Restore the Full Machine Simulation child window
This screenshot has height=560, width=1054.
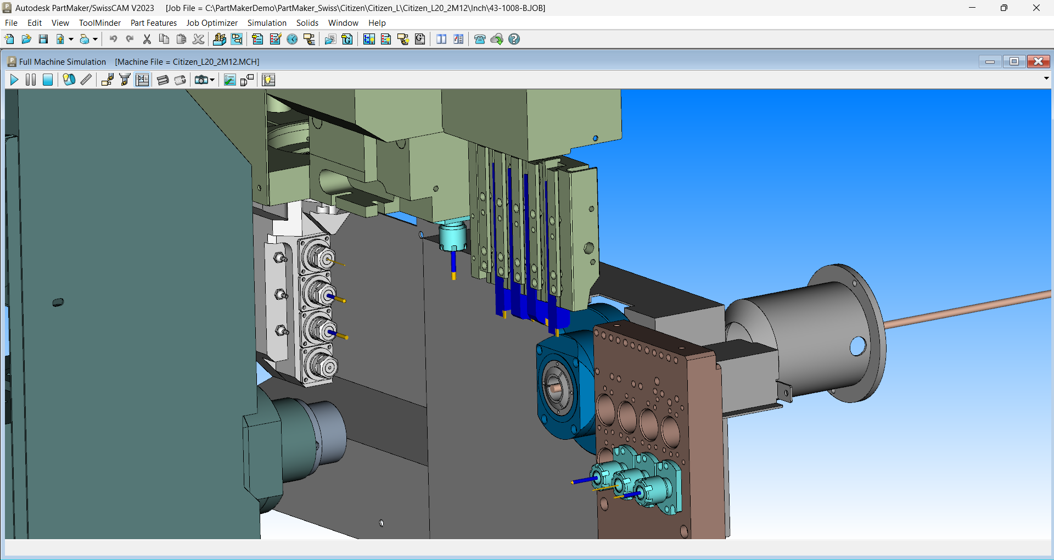point(1014,61)
